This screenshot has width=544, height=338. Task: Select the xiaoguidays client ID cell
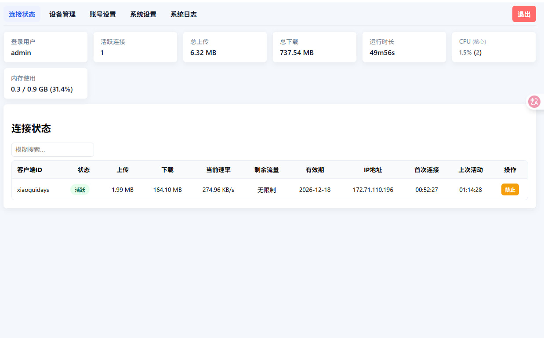tap(33, 190)
